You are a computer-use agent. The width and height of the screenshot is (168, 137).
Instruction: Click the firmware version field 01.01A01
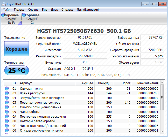[85, 37]
